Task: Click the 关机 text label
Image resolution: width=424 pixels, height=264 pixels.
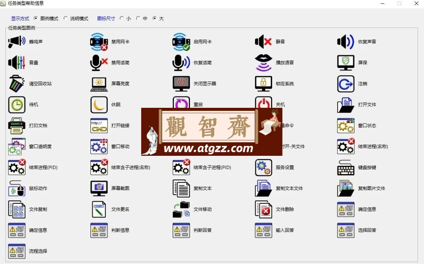Action: pos(280,105)
